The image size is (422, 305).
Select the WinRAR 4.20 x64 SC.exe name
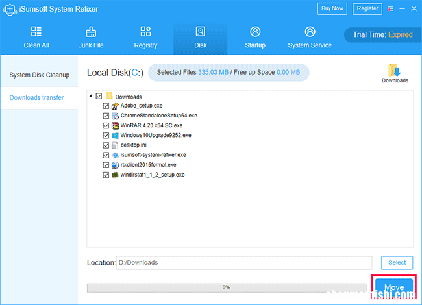pyautogui.click(x=151, y=125)
